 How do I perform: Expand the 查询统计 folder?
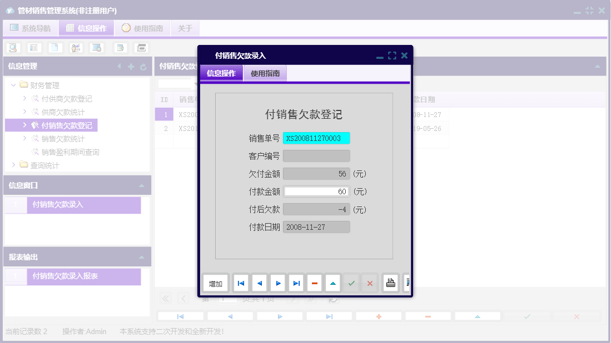click(13, 164)
